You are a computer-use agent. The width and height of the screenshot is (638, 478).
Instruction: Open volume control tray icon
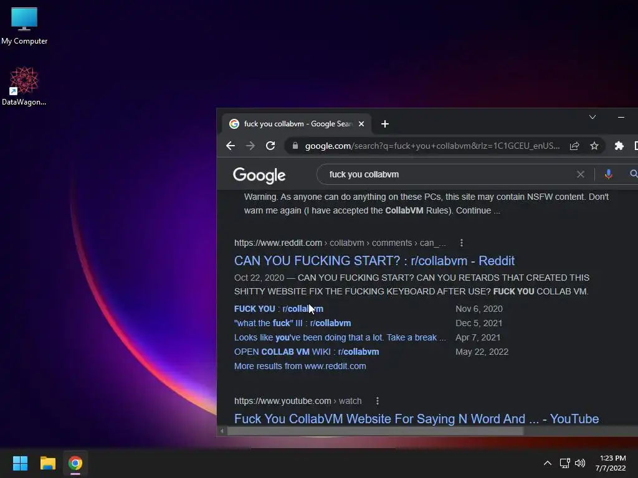click(x=580, y=463)
